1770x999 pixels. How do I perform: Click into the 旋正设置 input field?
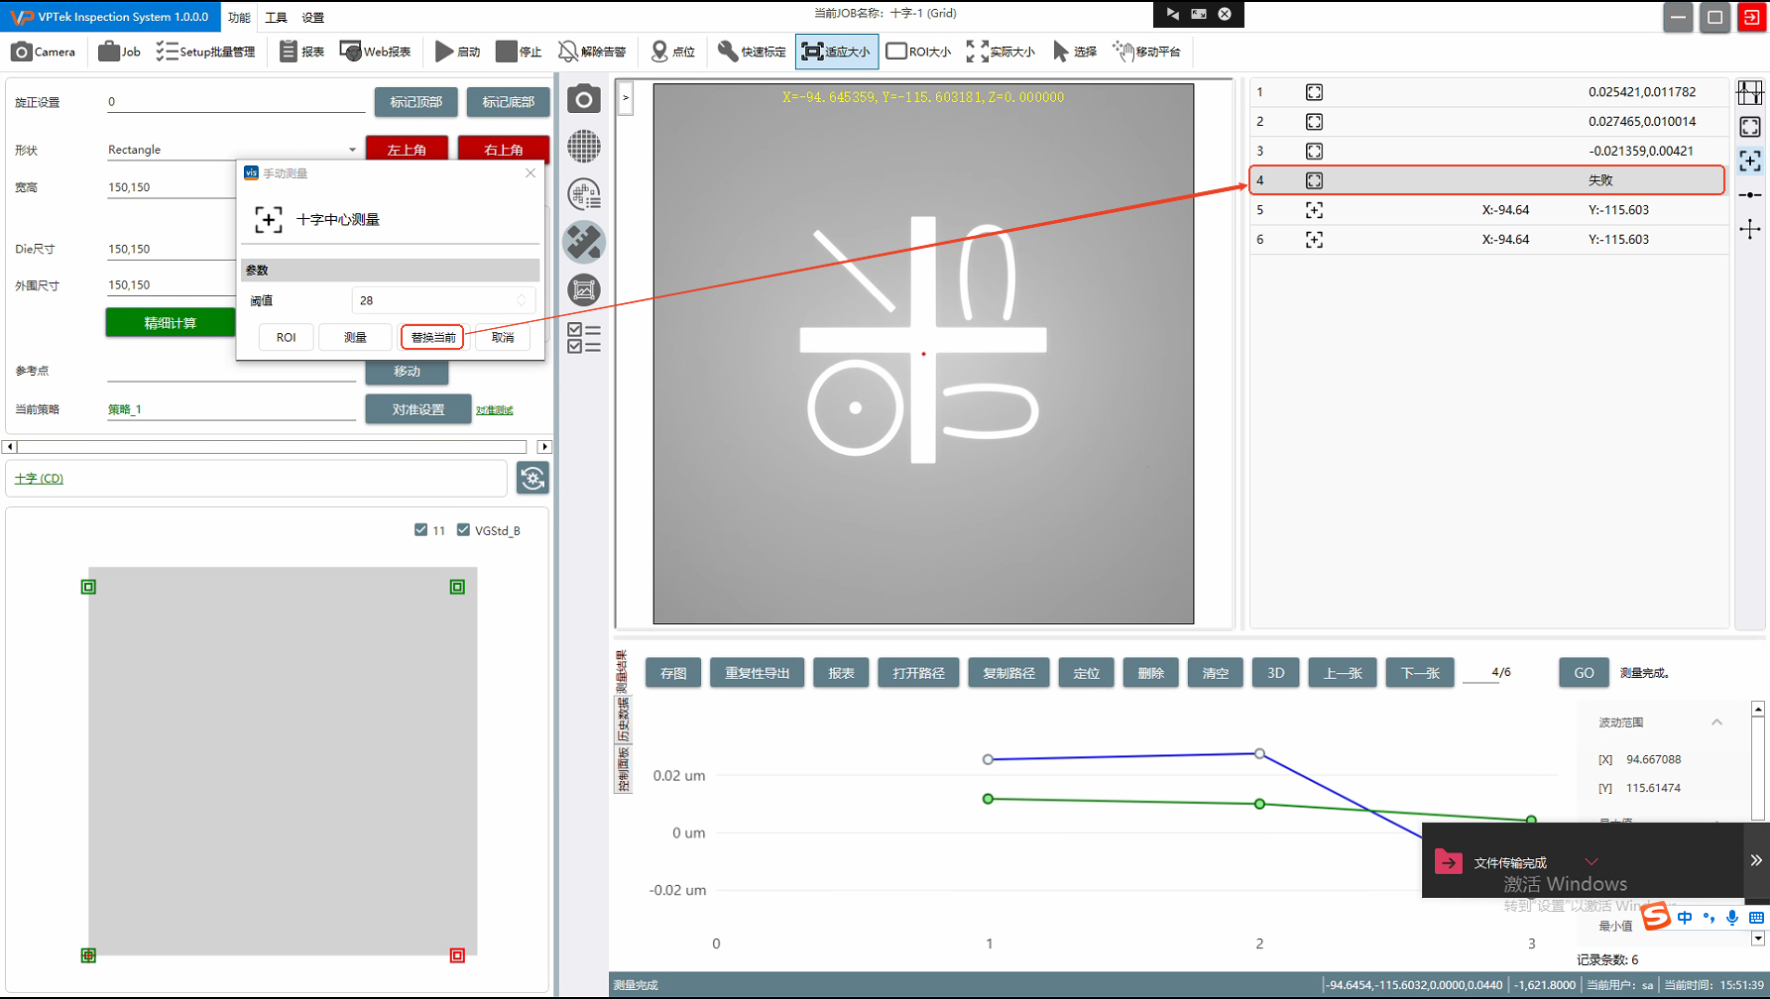(x=236, y=101)
